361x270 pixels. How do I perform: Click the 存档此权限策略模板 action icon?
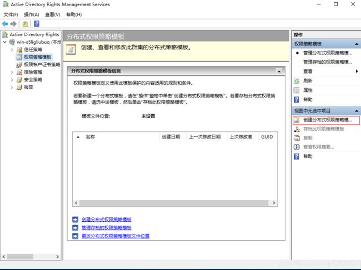pyautogui.click(x=297, y=129)
